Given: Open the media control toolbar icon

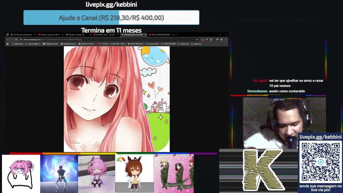Looking at the screenshot, I should (217, 39).
